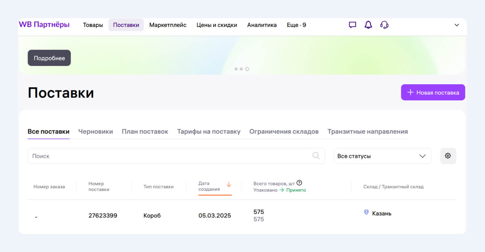485x252 pixels.
Task: Open the Еще · 9 menu
Action: pos(296,25)
